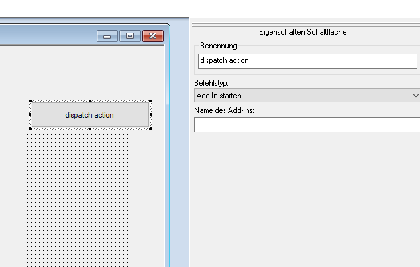Click the bottom-right selection handle of the button
The height and width of the screenshot is (267, 420).
150,128
